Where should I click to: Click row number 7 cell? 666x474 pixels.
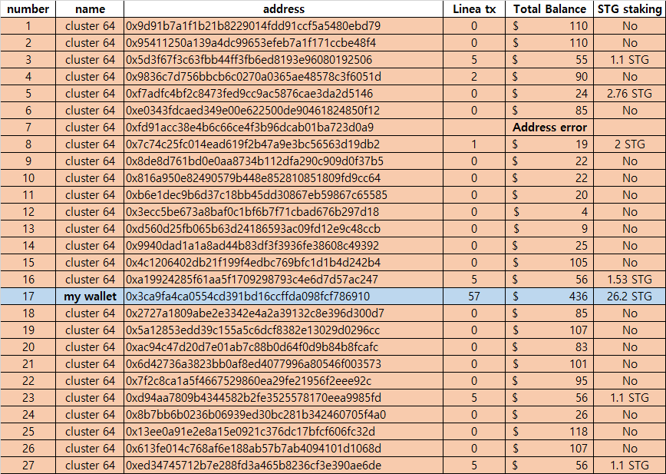point(28,127)
